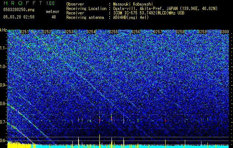Click the 0.6 kHz axis tick label

[x=3, y=141]
